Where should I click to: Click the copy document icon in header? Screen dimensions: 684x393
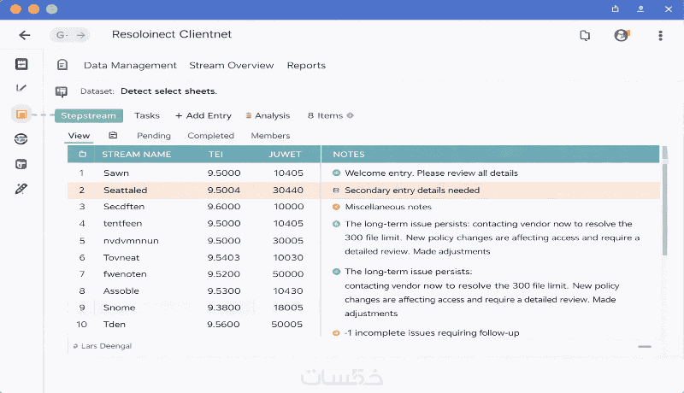pyautogui.click(x=585, y=36)
